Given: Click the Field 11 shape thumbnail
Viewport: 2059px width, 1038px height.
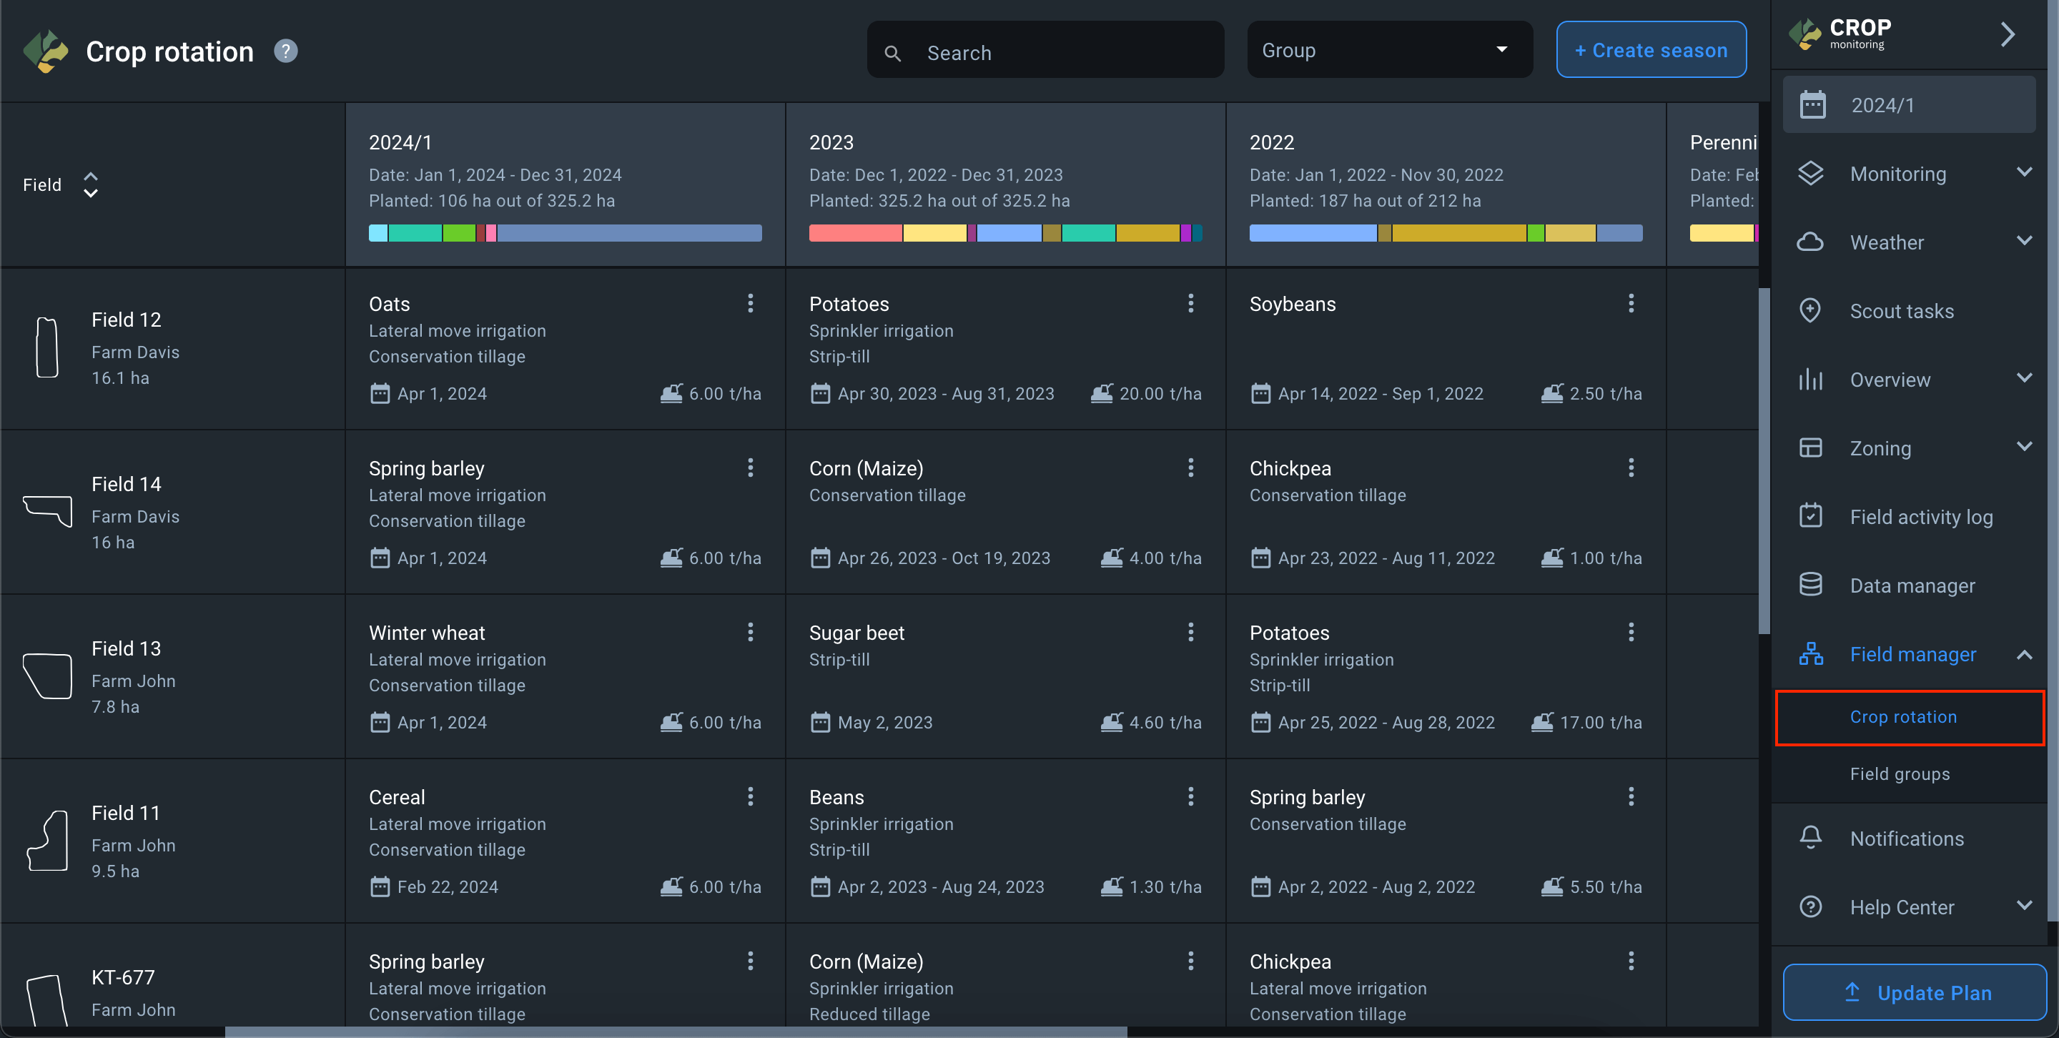Looking at the screenshot, I should 47,841.
